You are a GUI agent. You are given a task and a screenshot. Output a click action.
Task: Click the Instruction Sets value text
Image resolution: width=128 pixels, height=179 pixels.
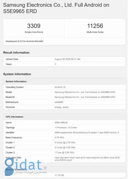[87, 159]
